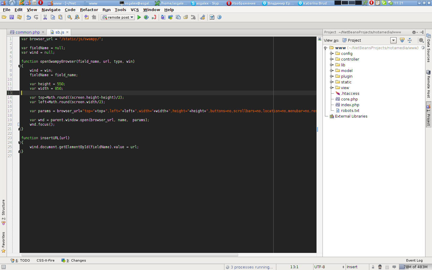Select index.php in the project tree
This screenshot has width=432, height=270.
click(x=347, y=105)
